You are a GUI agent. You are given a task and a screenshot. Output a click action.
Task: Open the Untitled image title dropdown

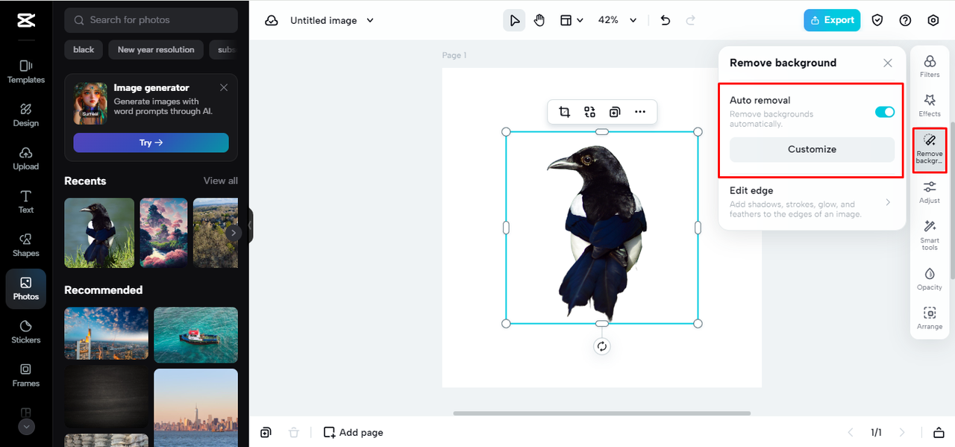(332, 20)
